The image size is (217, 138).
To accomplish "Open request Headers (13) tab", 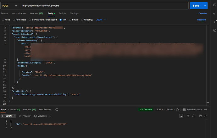I will (36, 14).
